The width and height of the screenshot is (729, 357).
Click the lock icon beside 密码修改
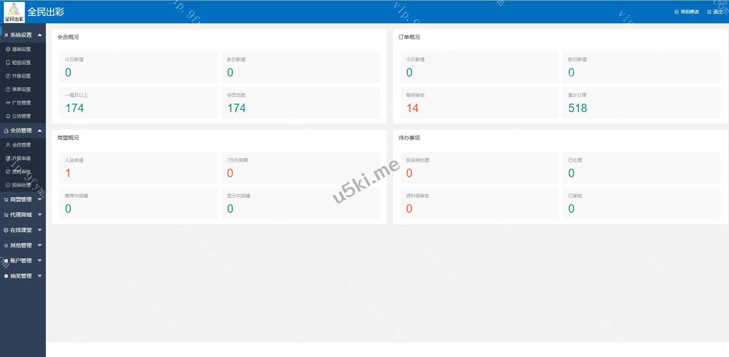pyautogui.click(x=677, y=12)
